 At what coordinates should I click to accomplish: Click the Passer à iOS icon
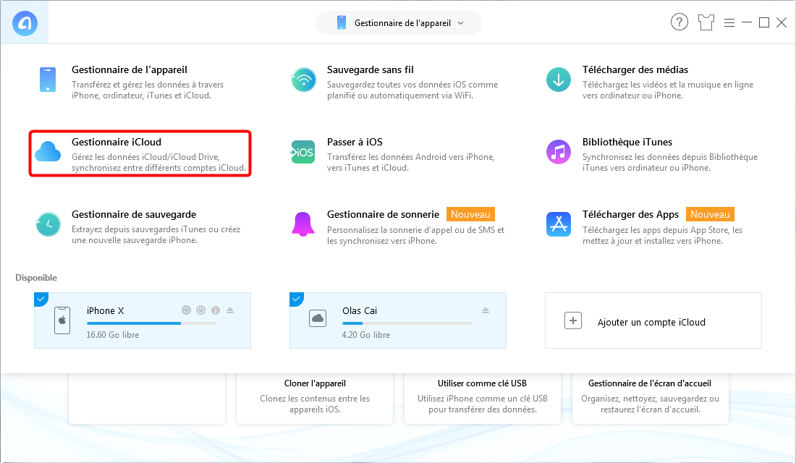[x=303, y=152]
